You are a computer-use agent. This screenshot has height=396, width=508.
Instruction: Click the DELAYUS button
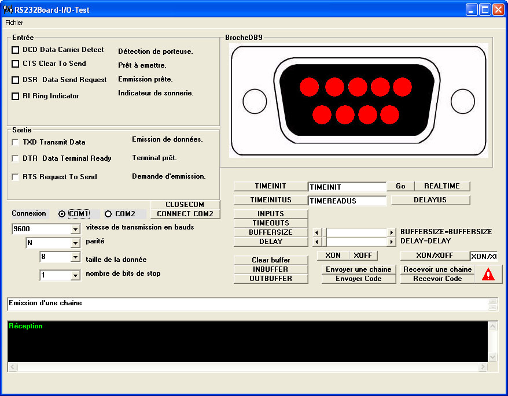point(430,200)
